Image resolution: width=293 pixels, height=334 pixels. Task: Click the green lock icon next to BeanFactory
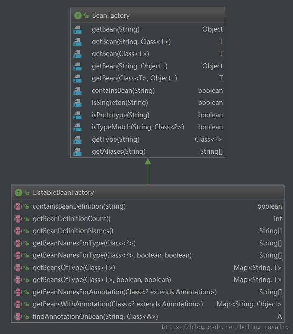point(86,16)
